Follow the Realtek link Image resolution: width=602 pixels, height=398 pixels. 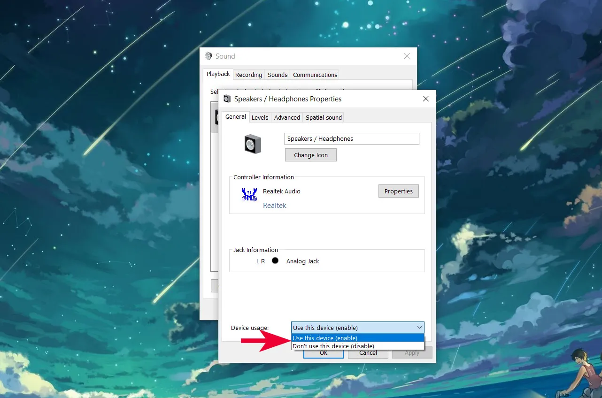[x=274, y=205]
